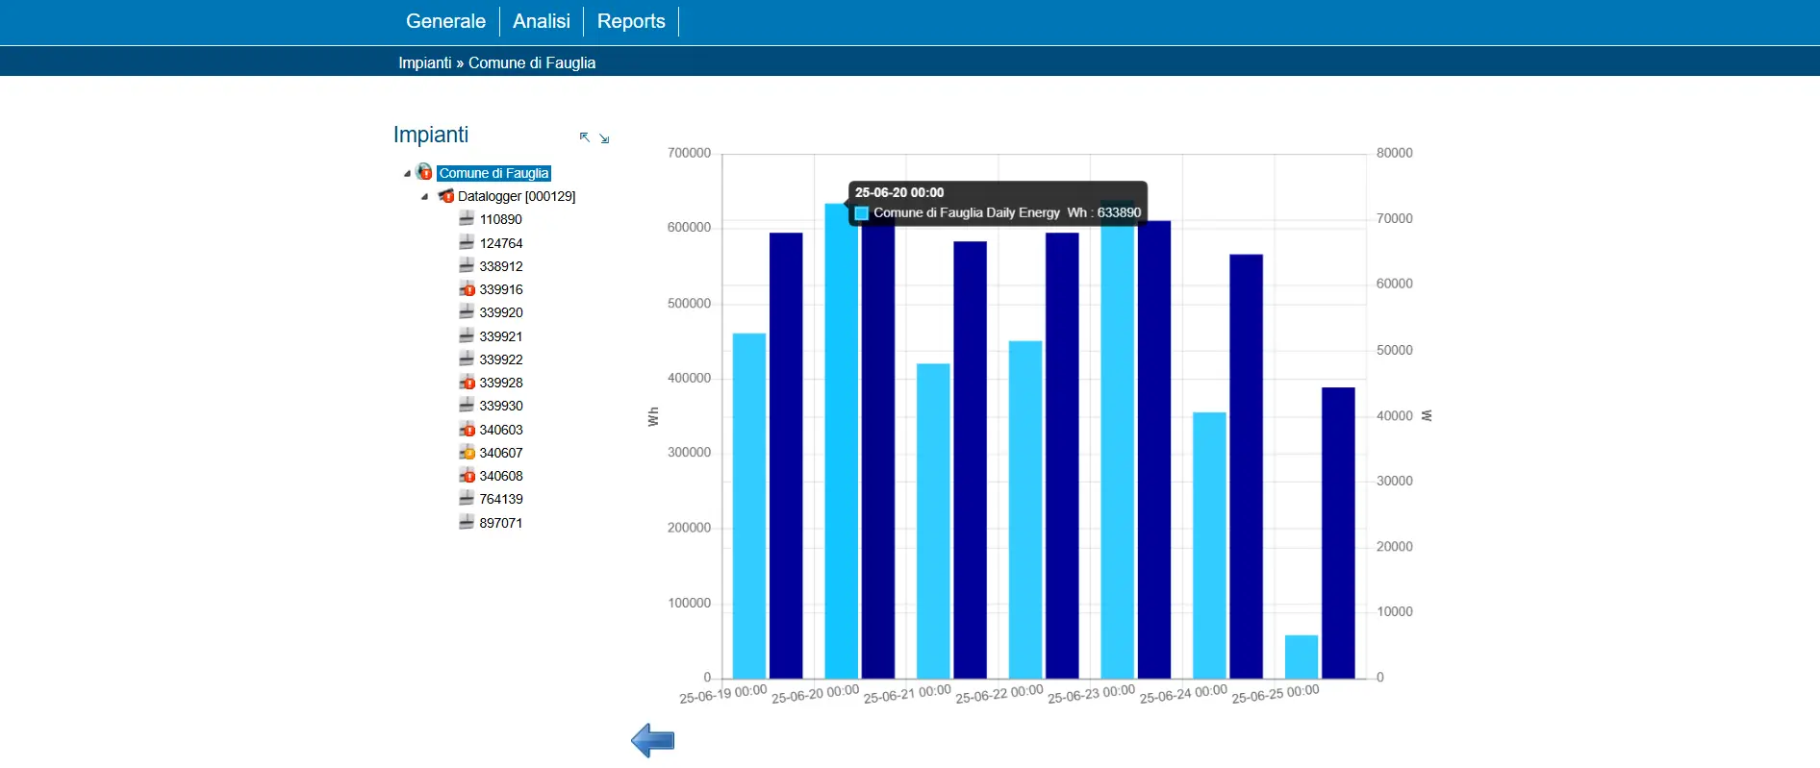Click the highlighted light blue bar for 25-06-20
Image resolution: width=1820 pixels, height=768 pixels.
(x=842, y=441)
